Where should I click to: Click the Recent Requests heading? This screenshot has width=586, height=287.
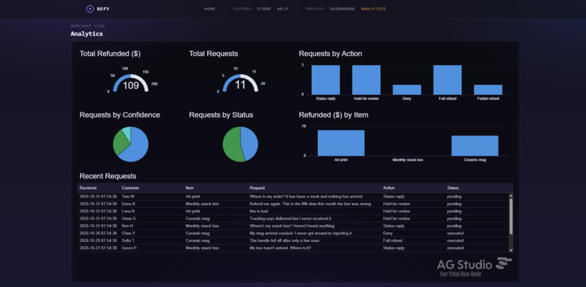(x=108, y=176)
